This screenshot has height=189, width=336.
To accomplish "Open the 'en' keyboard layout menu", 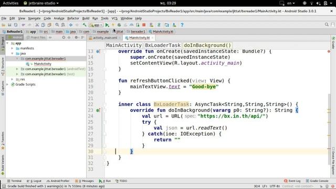I will [291, 3].
